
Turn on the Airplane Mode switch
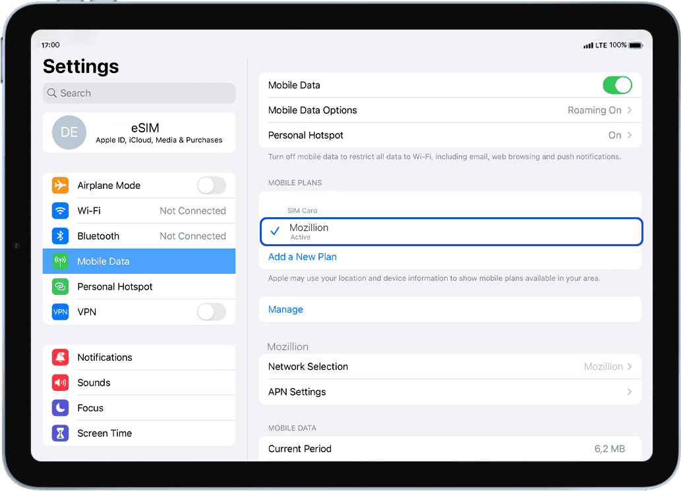coord(211,186)
